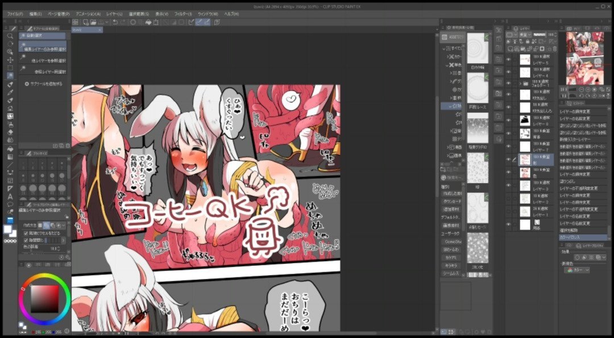Click the Clear/delete icon in command bar
This screenshot has height=338, width=614.
132,22
